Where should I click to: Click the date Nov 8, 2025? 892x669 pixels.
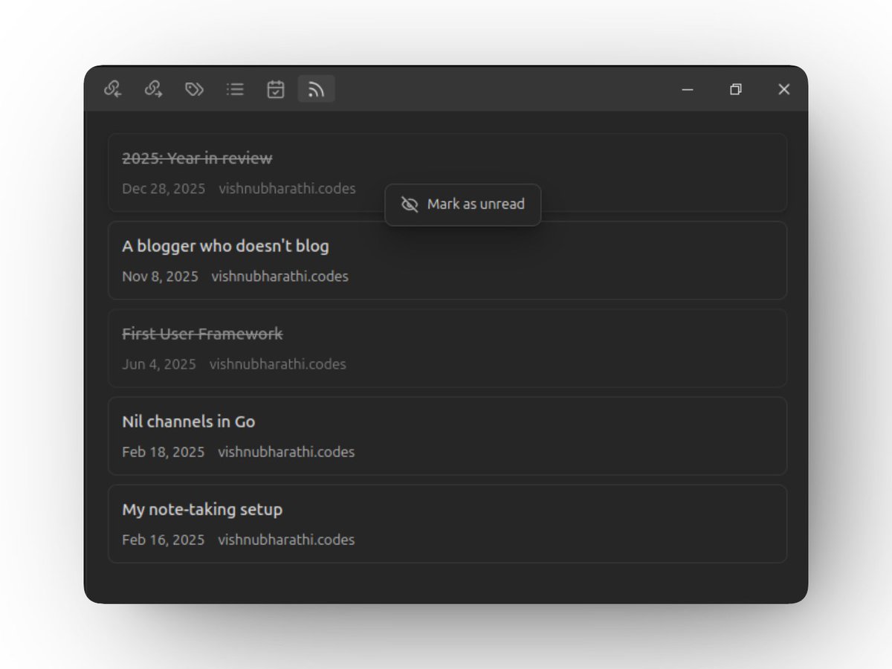click(x=160, y=277)
